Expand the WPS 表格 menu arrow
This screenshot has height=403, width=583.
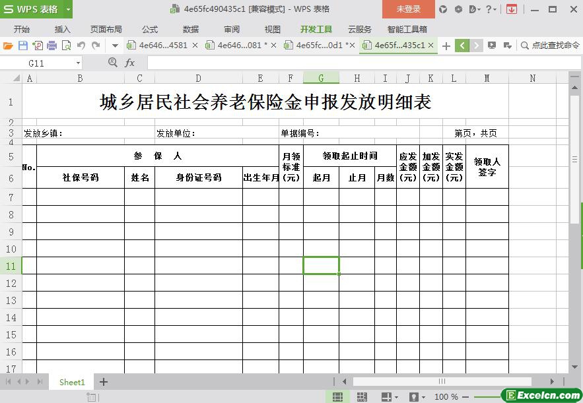pyautogui.click(x=68, y=9)
